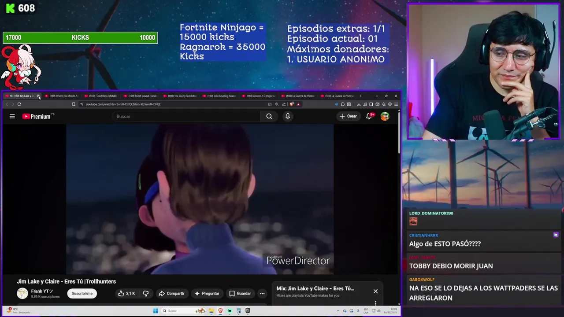Click the Guardar save button

(x=240, y=293)
